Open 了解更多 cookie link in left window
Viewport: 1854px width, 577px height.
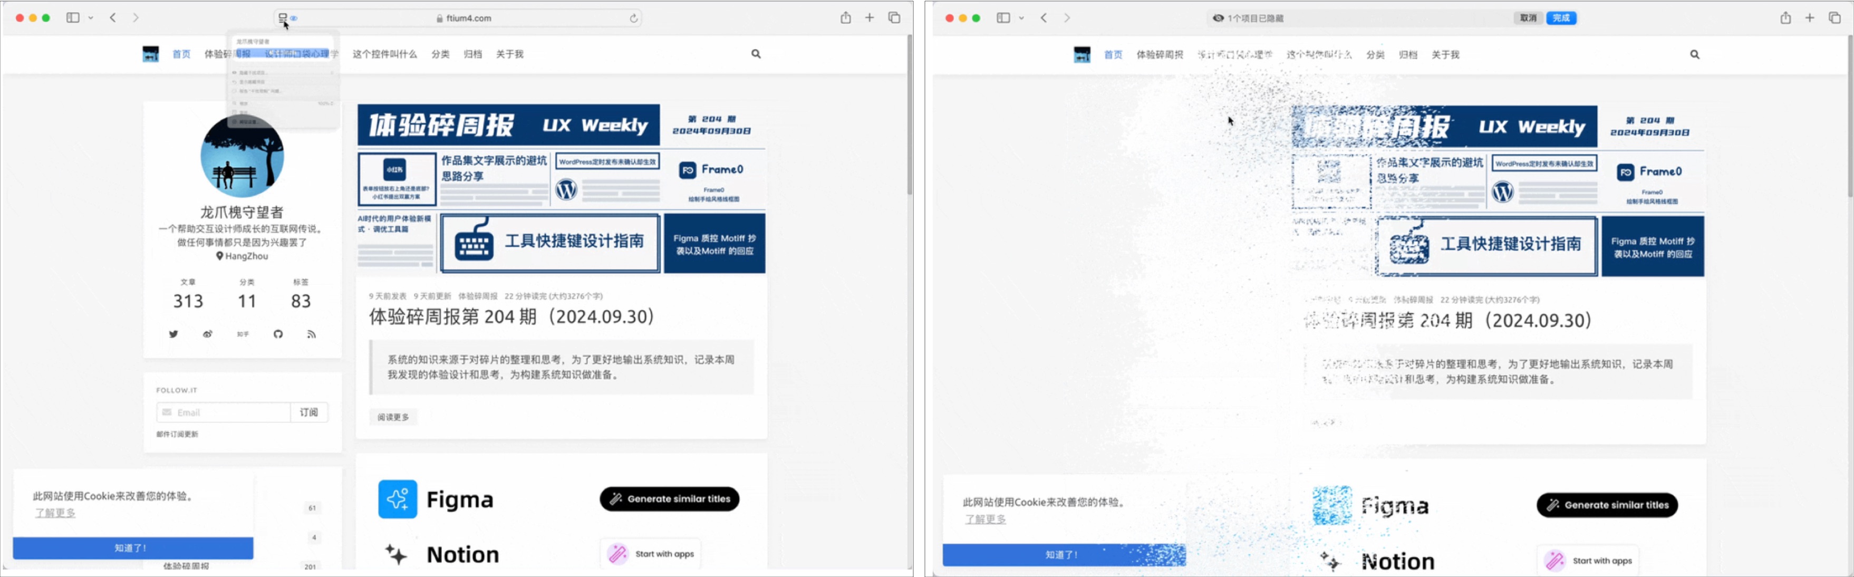55,513
